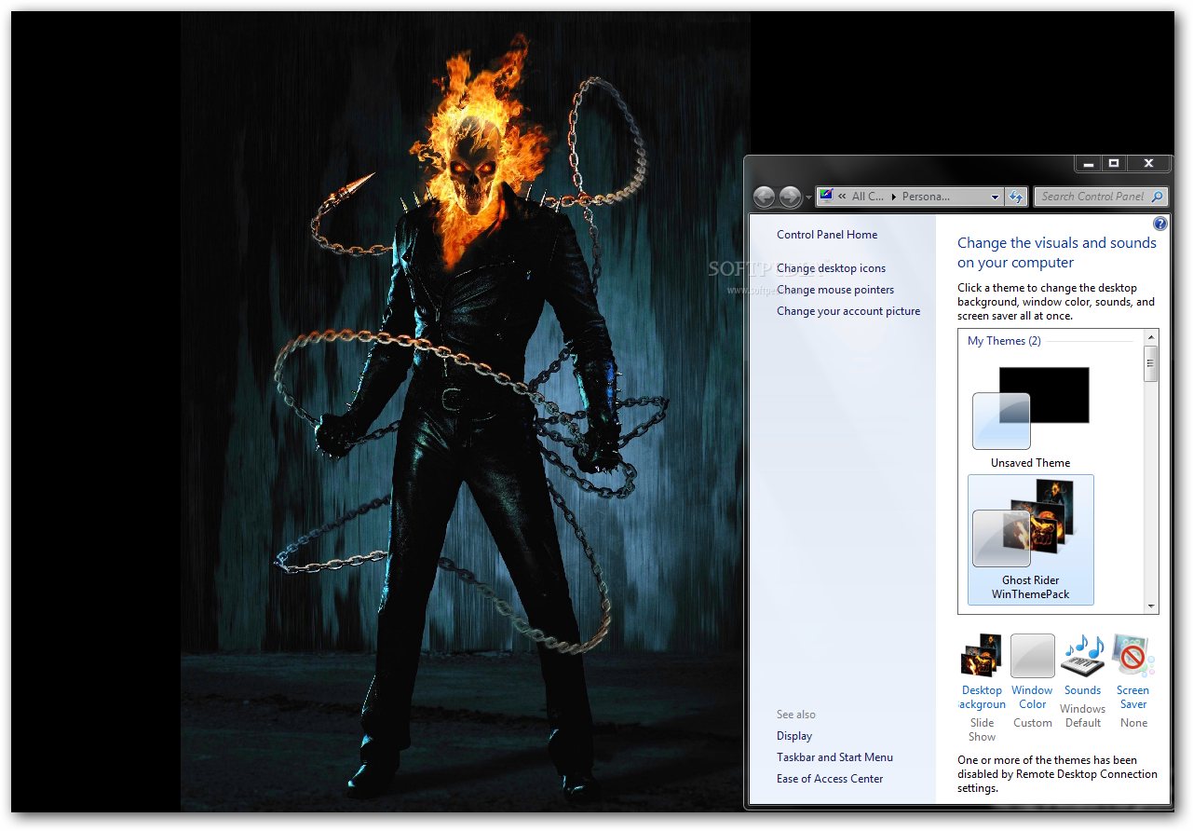
Task: Minimize the Personalization window
Action: coord(1088,164)
